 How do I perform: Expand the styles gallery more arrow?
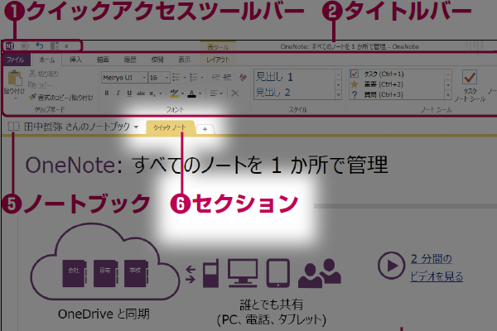[339, 94]
